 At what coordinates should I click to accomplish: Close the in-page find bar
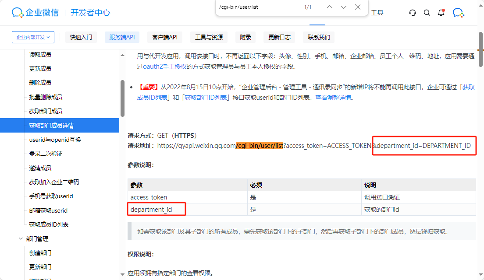[x=357, y=7]
